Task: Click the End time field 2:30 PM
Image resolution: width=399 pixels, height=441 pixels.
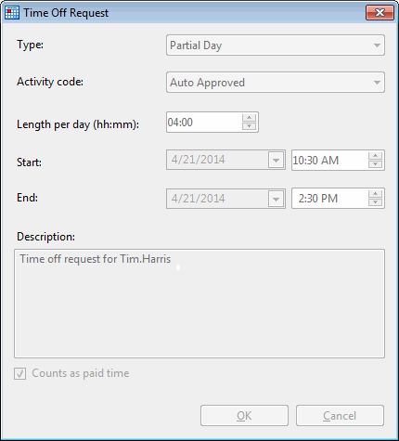Action: (x=329, y=199)
